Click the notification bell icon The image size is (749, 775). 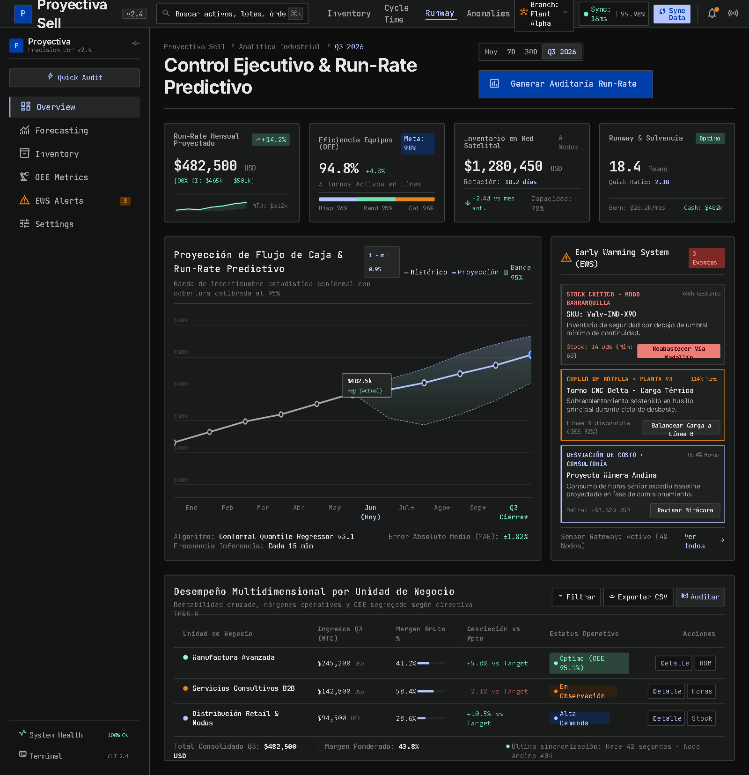(x=712, y=14)
